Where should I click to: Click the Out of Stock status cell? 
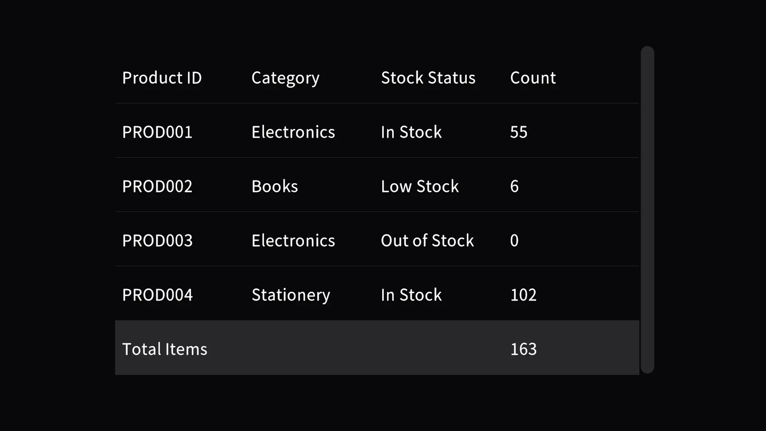427,241
